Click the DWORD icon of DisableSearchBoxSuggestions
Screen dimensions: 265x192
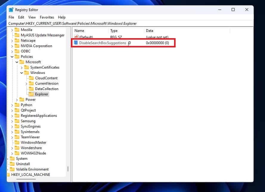(x=76, y=43)
